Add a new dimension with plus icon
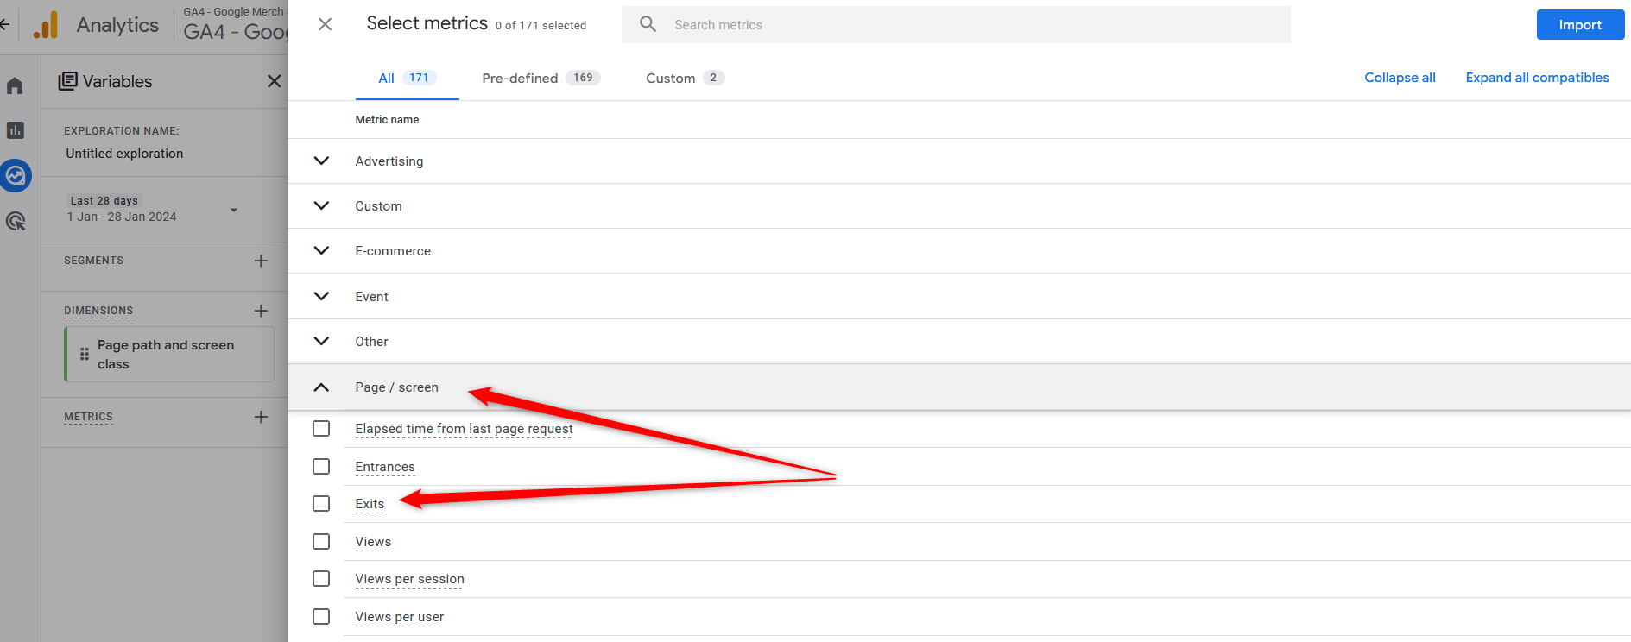This screenshot has height=642, width=1631. click(x=261, y=311)
